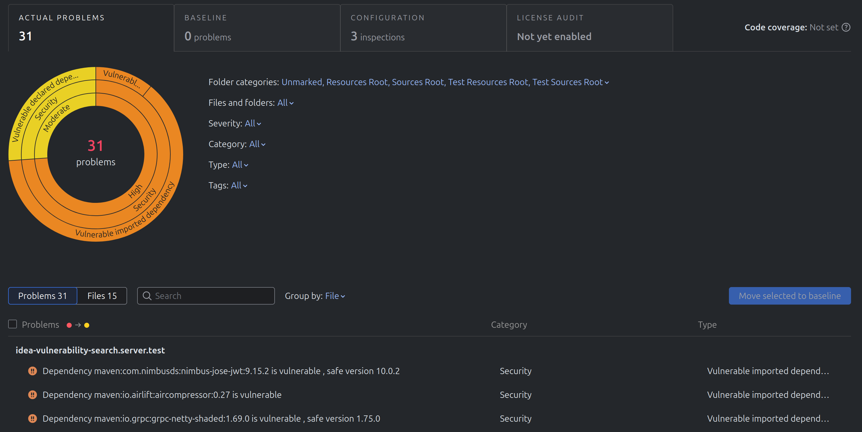This screenshot has height=432, width=862.
Task: Open the Configuration tab
Action: coord(423,28)
